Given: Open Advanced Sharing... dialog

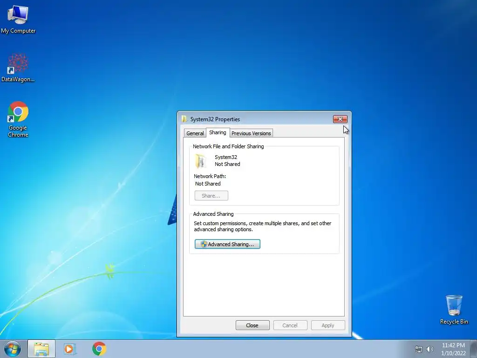Looking at the screenshot, I should 227,244.
